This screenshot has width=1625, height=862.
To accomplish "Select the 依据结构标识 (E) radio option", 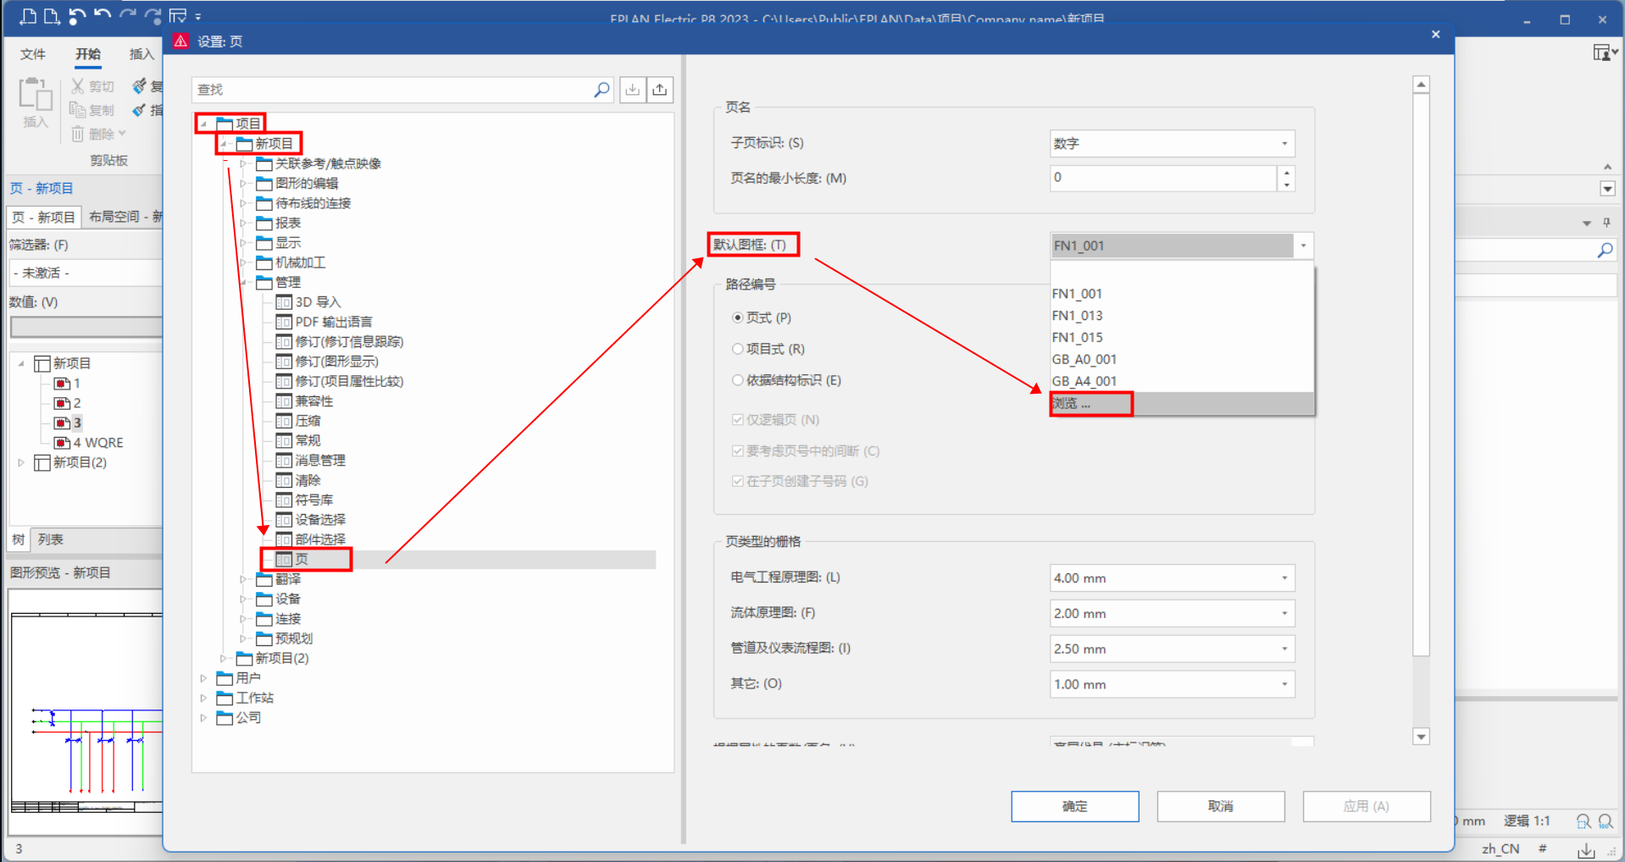I will click(x=737, y=380).
